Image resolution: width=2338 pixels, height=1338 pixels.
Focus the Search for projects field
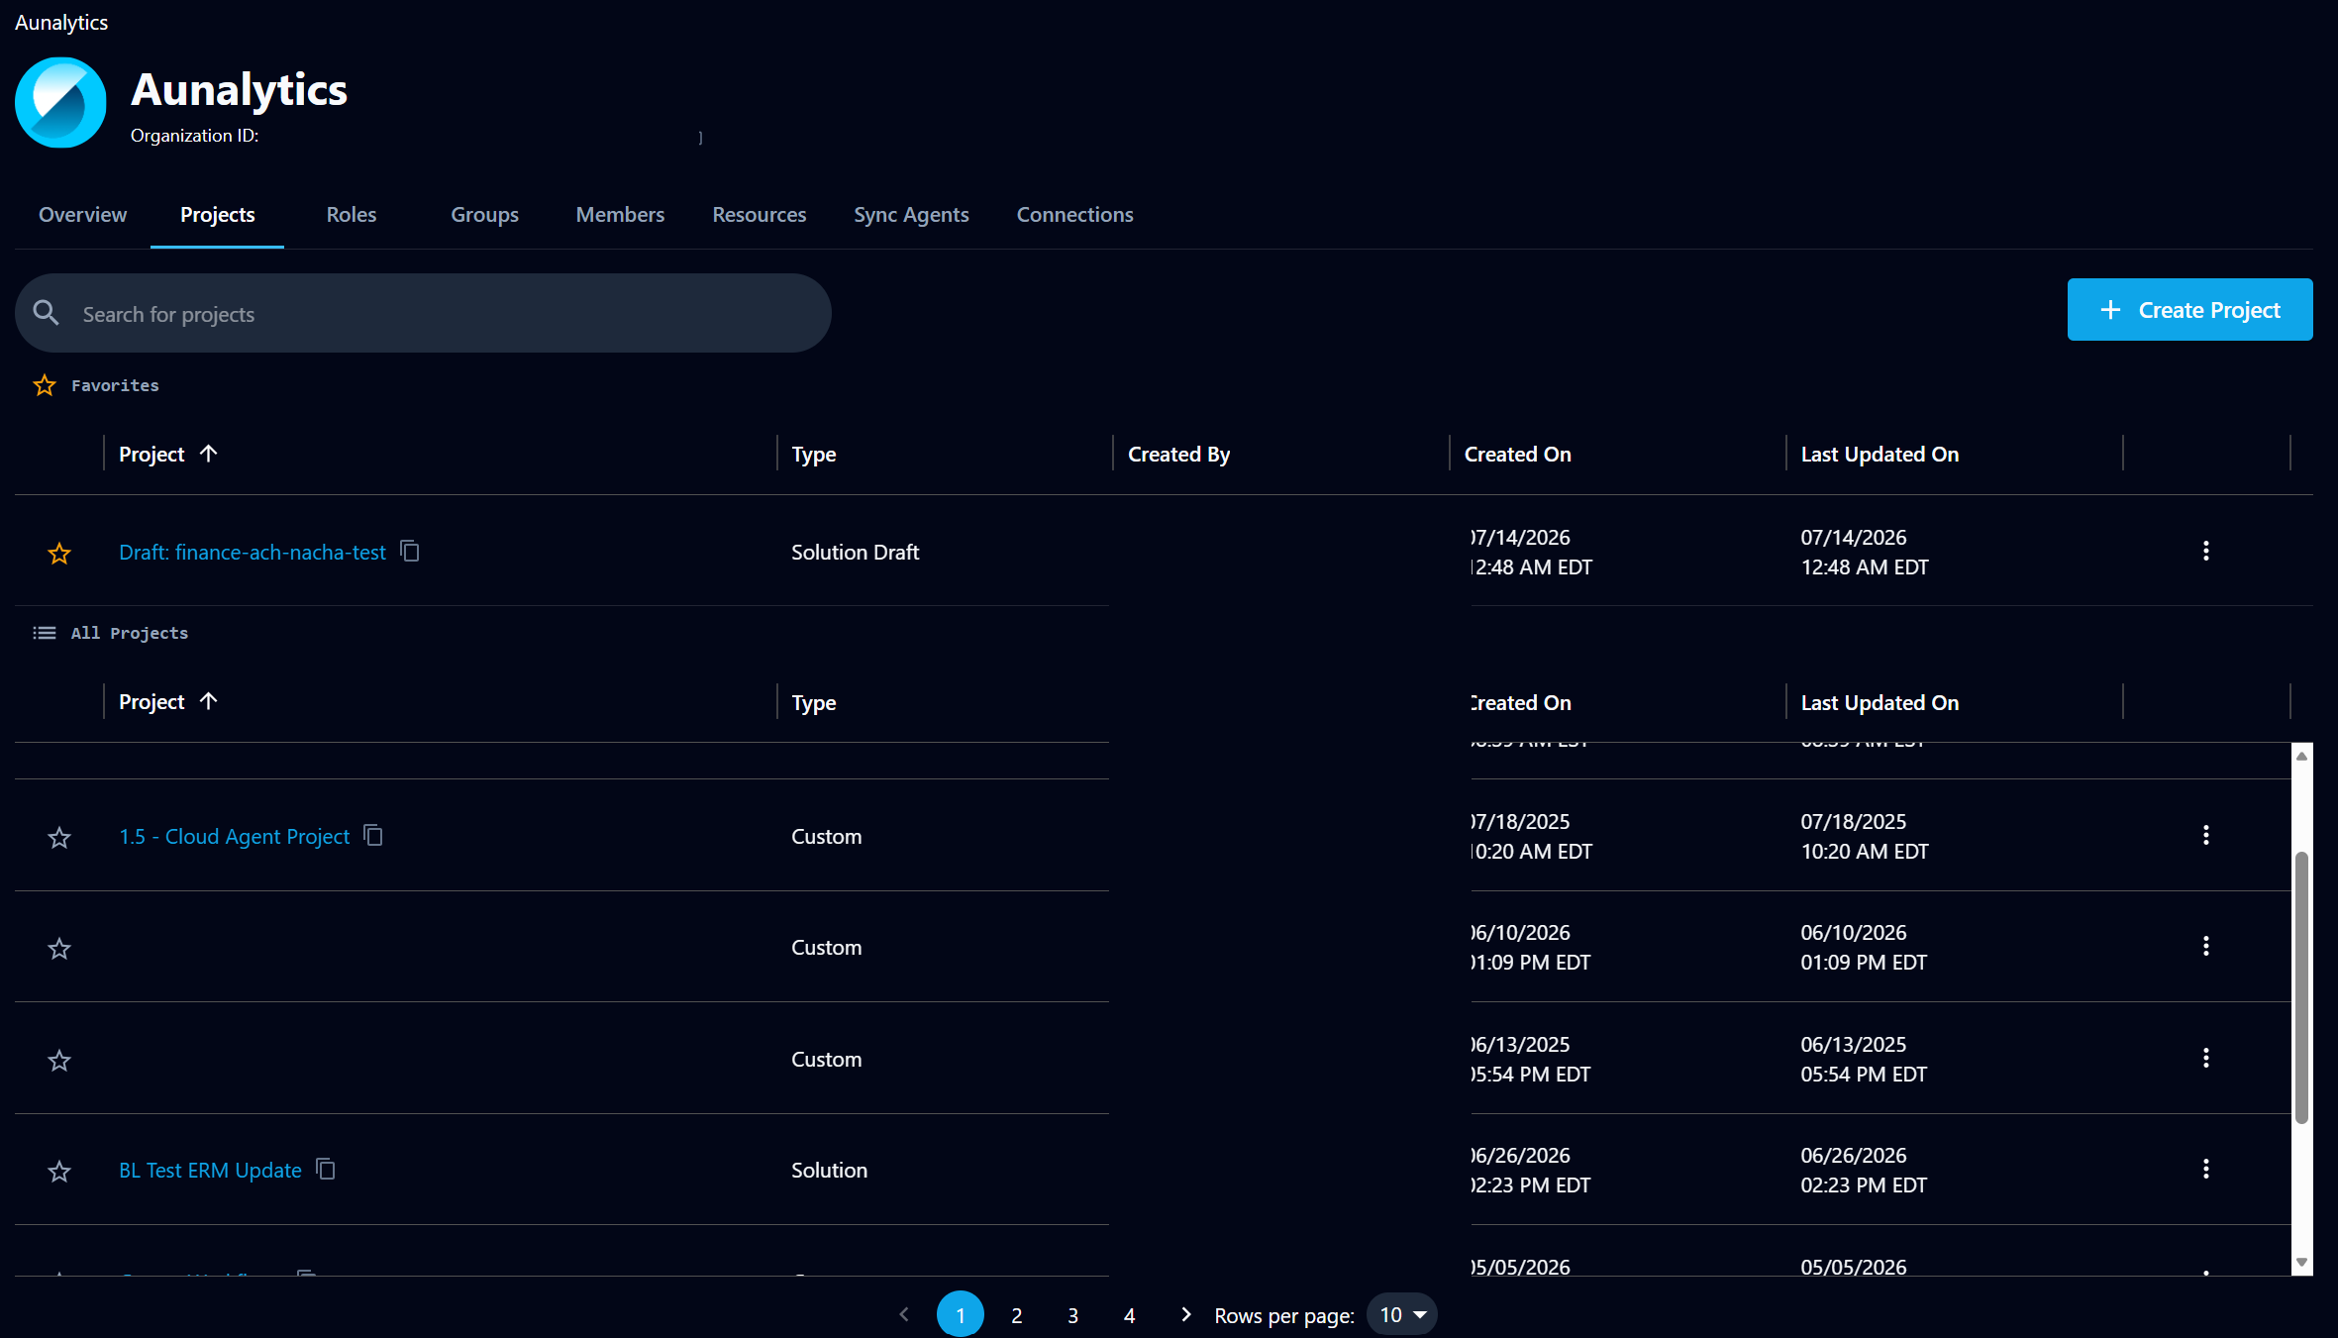tap(423, 313)
